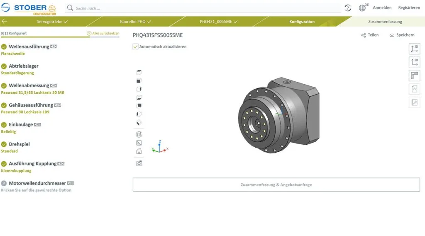Click the Flanschwelle value text
Viewport: 425px width, 236px height.
(13, 54)
